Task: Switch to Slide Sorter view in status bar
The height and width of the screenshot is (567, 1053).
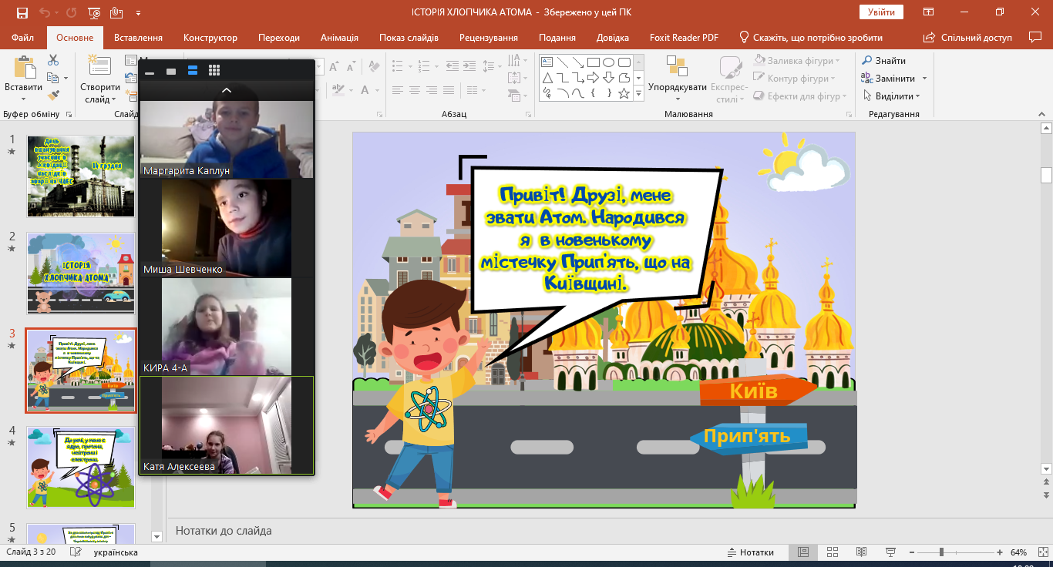Action: (x=833, y=552)
